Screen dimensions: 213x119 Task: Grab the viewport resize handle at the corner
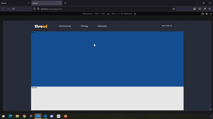[x=210, y=109]
